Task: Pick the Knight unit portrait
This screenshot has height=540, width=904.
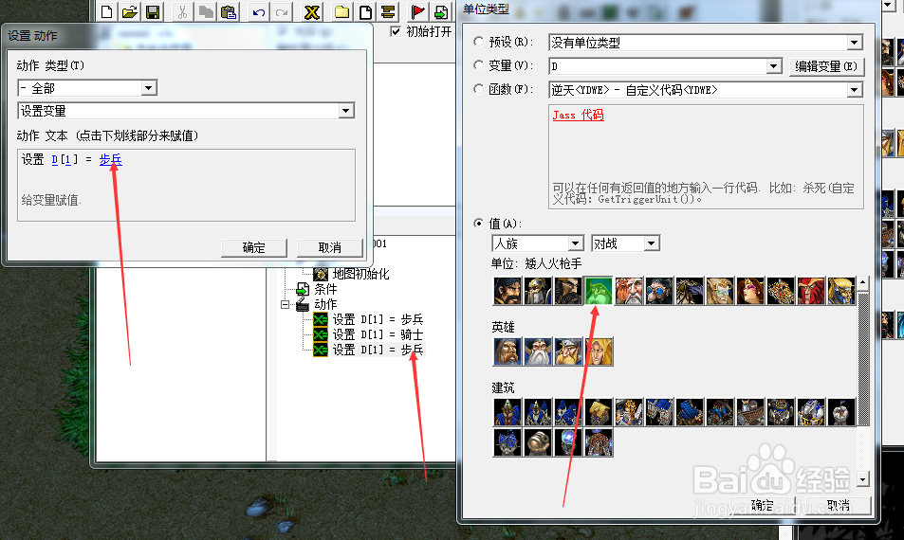Action: pyautogui.click(x=568, y=291)
